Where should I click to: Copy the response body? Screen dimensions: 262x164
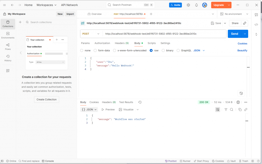(x=240, y=110)
